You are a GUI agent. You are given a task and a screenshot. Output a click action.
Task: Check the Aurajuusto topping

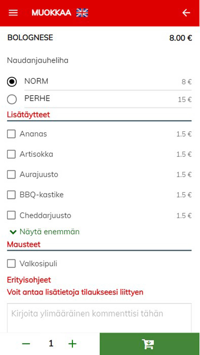click(x=11, y=175)
